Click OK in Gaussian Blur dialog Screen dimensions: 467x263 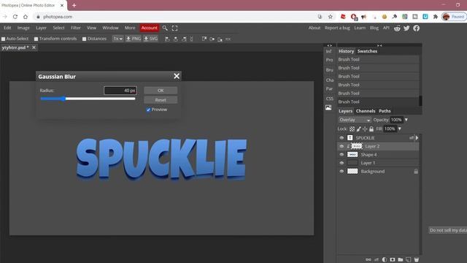tap(161, 91)
